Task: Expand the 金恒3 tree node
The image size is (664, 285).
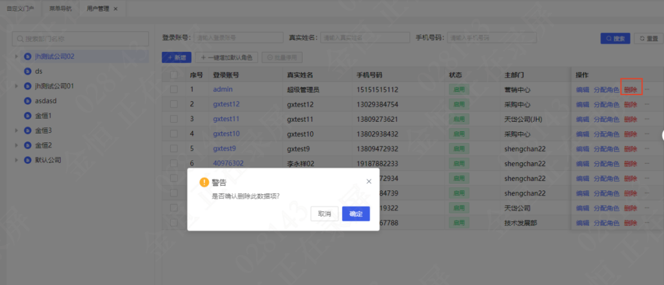Action: pos(16,131)
